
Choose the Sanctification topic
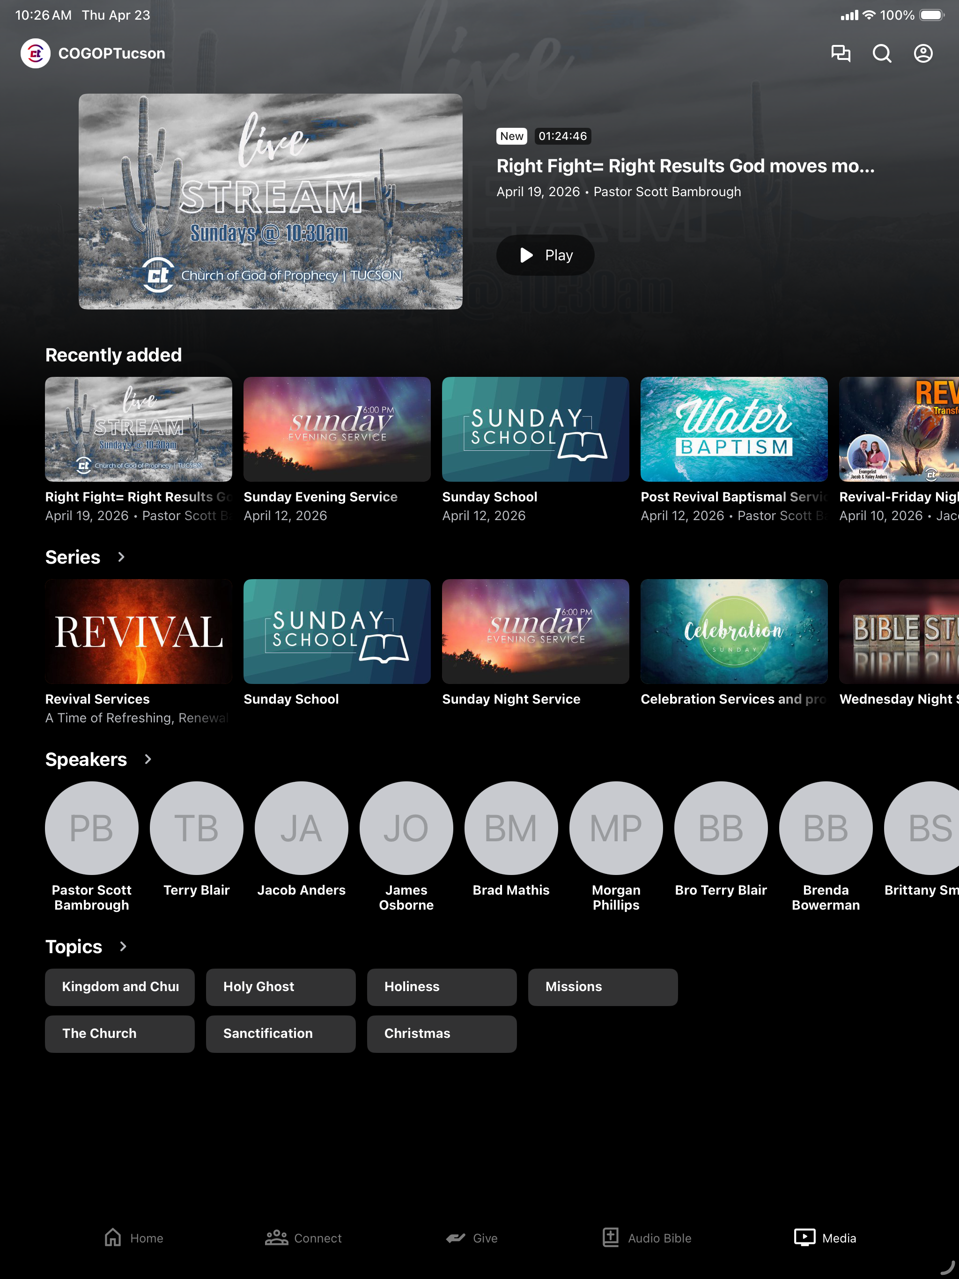[x=280, y=1034]
